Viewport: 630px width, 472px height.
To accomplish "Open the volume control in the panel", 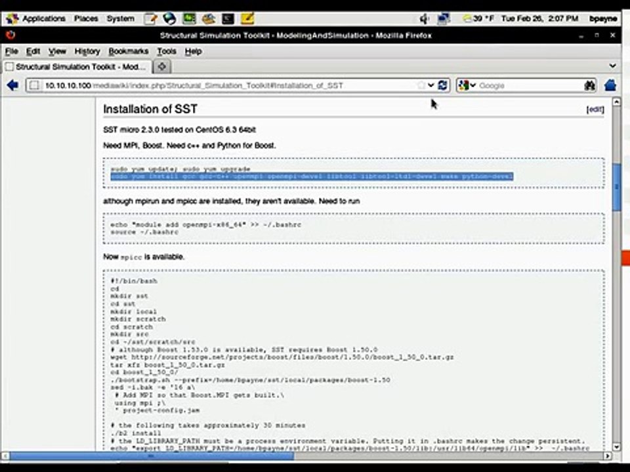I will tap(424, 18).
